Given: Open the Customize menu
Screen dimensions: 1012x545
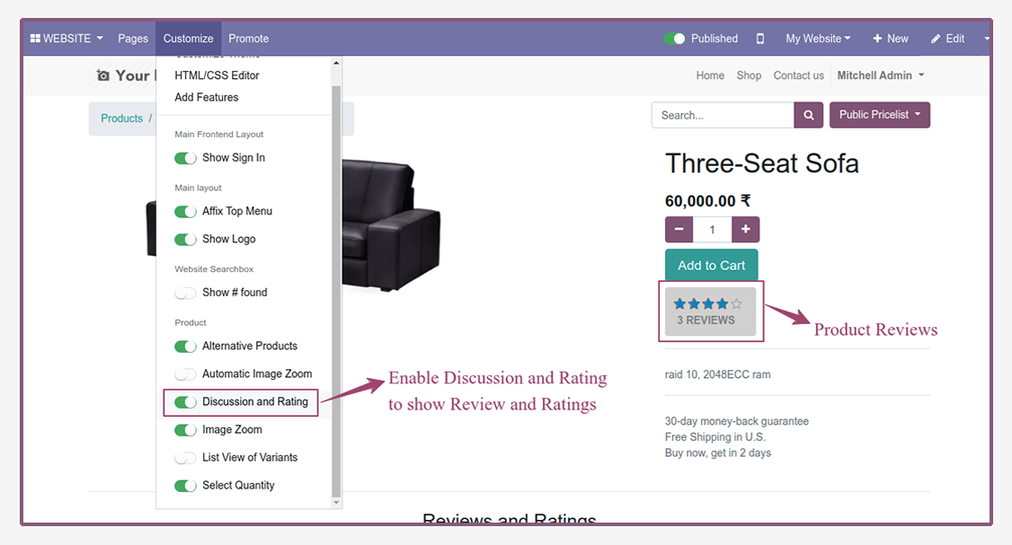Looking at the screenshot, I should 189,39.
